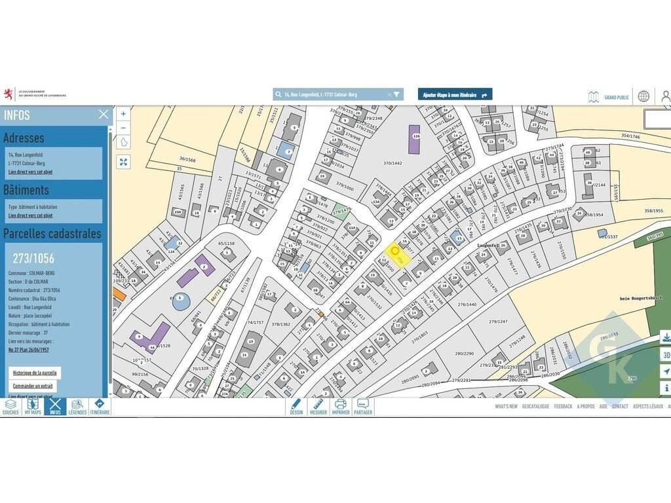Switch the map to fullscreen mode

(123, 162)
